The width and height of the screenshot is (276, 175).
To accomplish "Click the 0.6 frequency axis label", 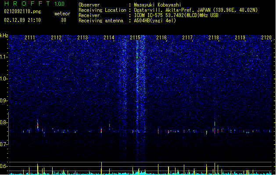I will (x=4, y=166).
